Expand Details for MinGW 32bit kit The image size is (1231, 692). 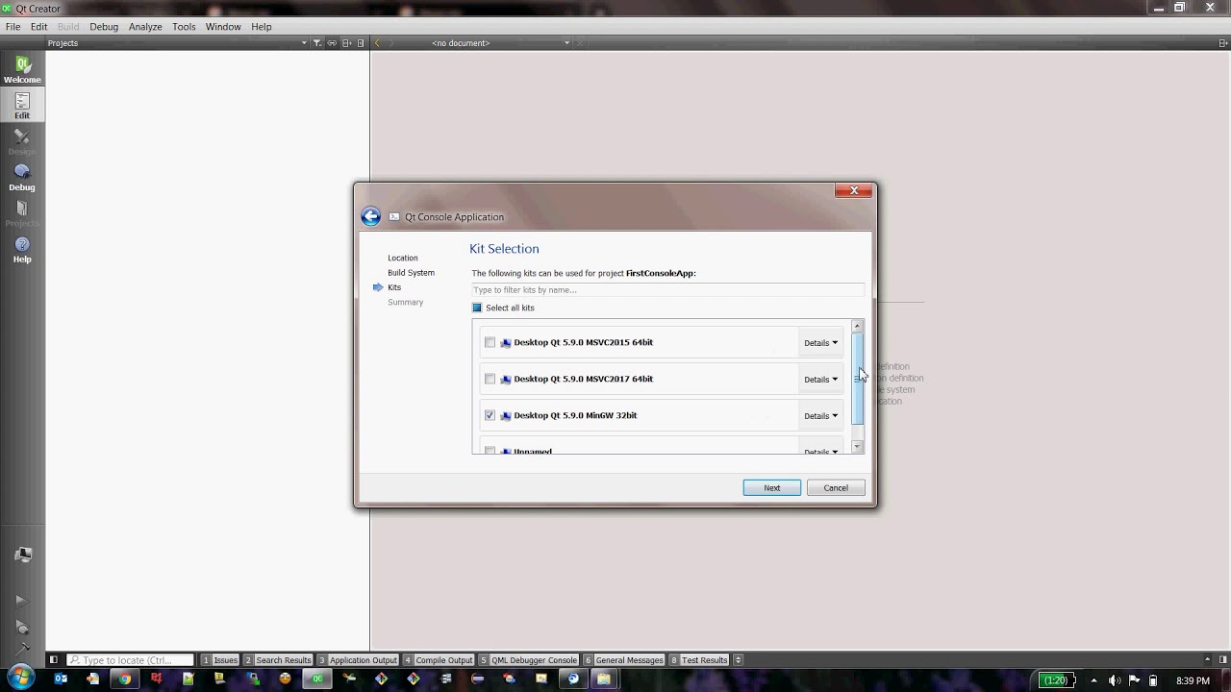[x=820, y=416]
